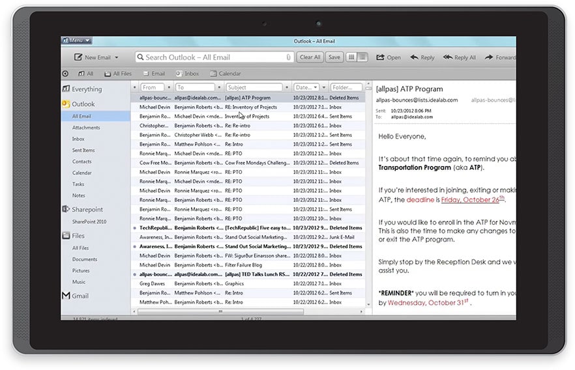This screenshot has height=370, width=575.
Task: Click the dot before the To column filter
Action: 169,87
